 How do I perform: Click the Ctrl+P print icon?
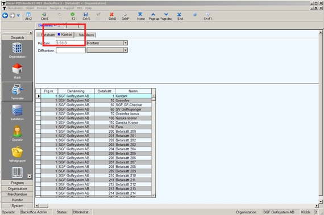point(124,14)
